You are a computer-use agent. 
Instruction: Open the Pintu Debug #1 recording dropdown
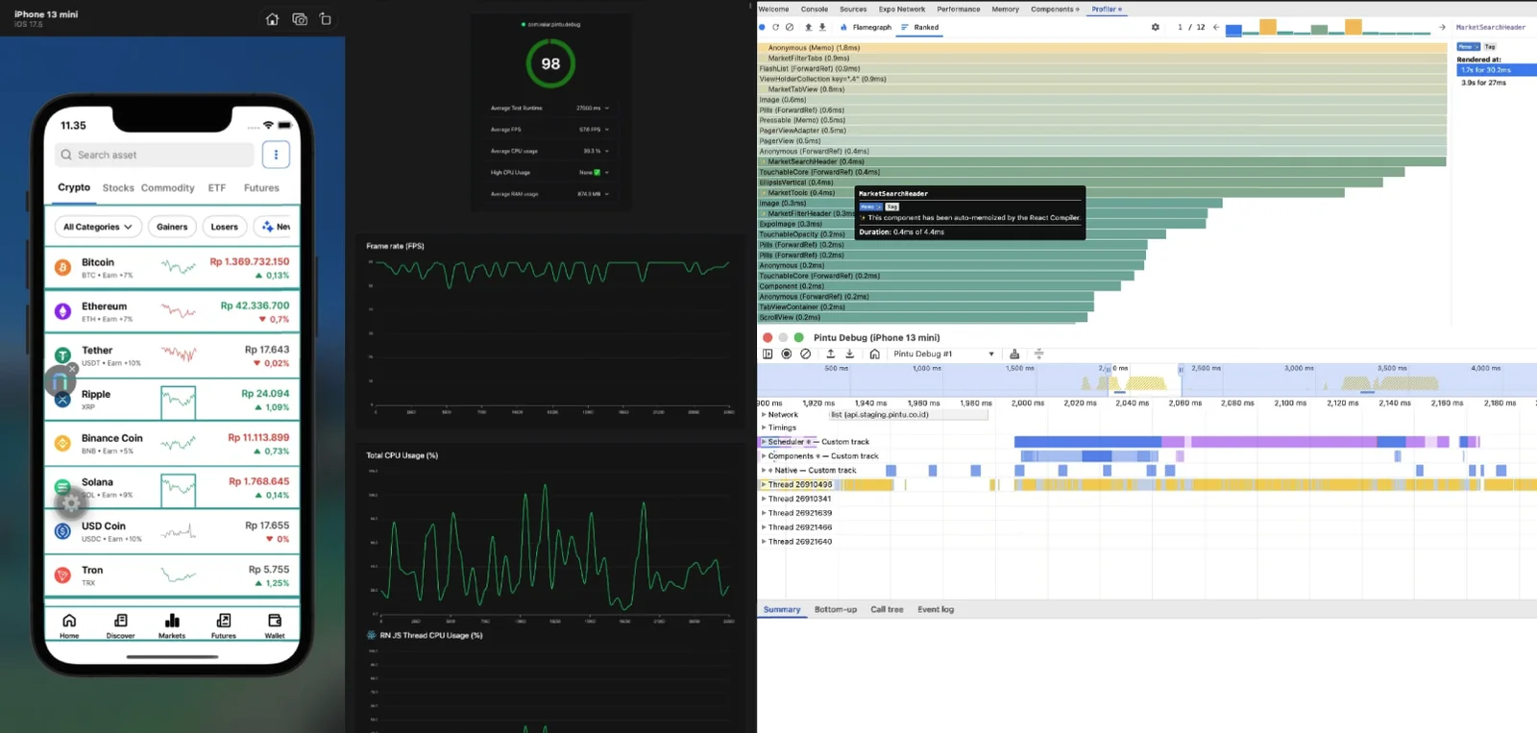(943, 354)
